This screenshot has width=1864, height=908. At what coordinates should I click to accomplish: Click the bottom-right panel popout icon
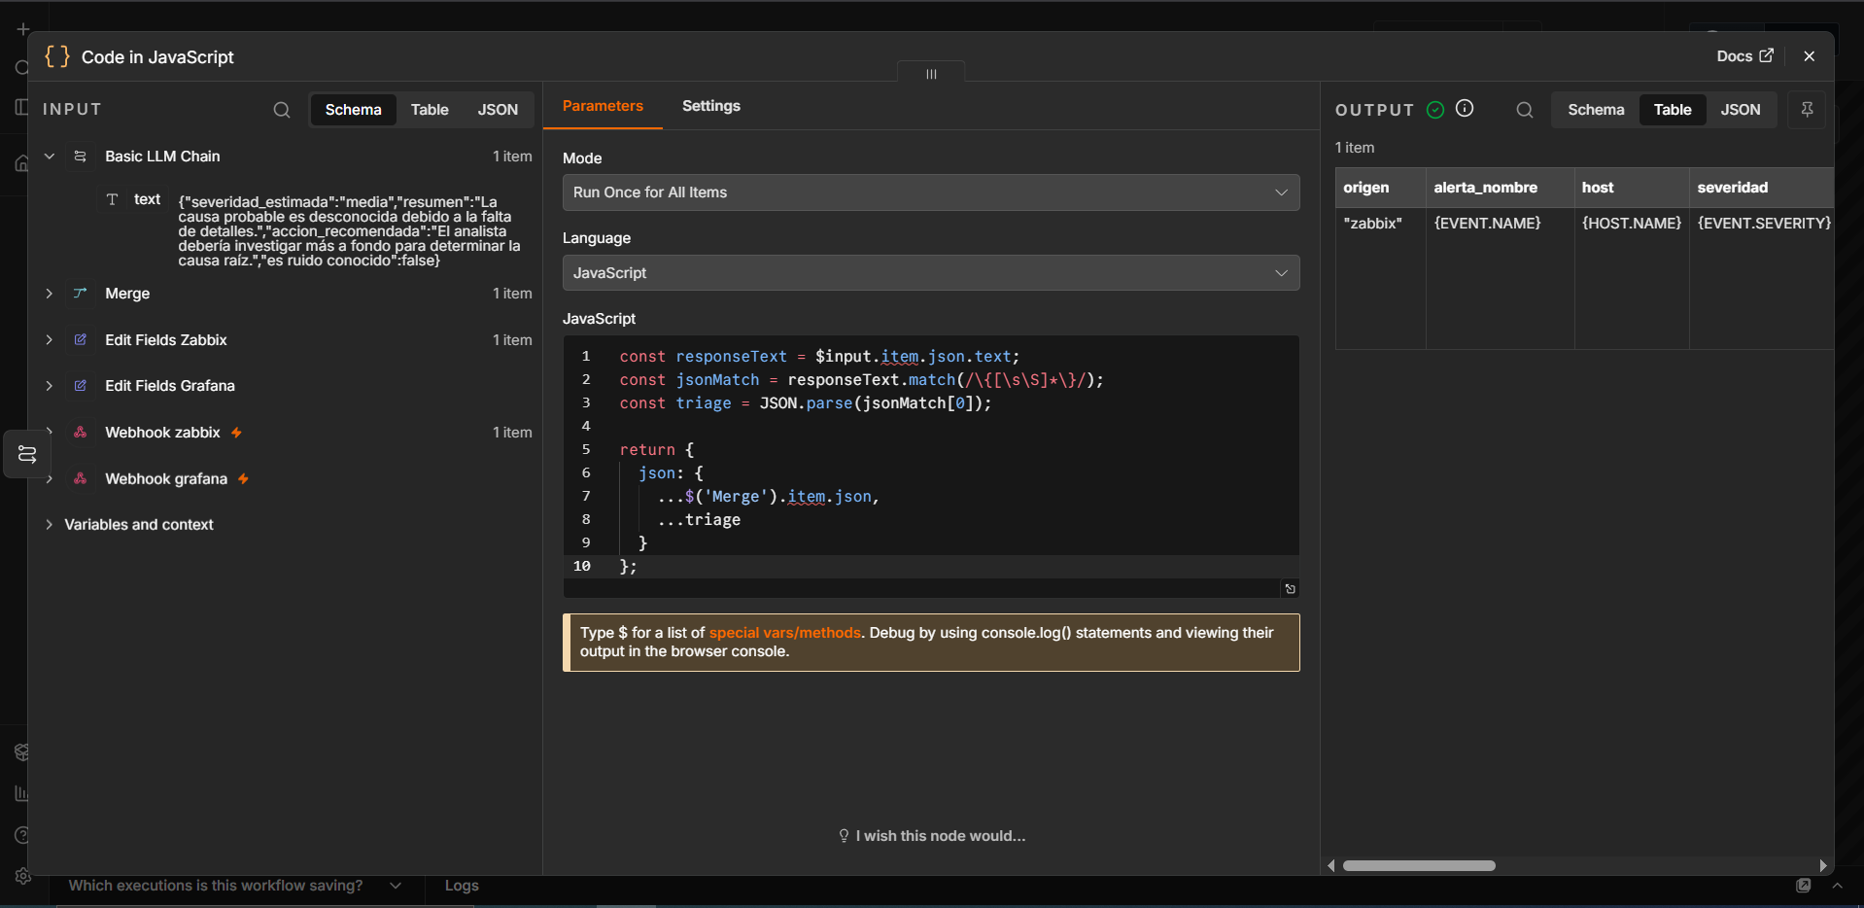click(x=1804, y=886)
